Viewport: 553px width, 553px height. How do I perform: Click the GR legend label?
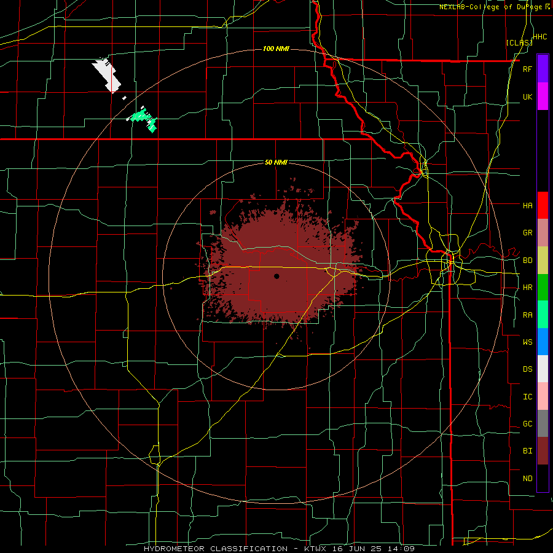pos(527,233)
